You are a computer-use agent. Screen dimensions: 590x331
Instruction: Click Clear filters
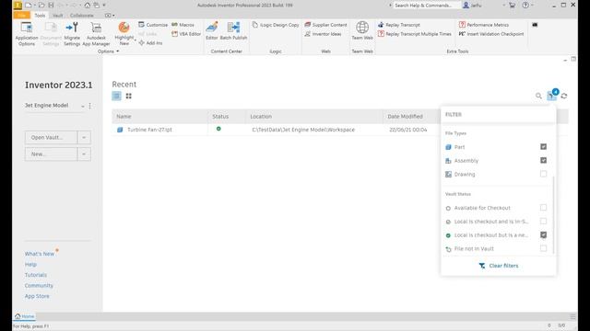click(x=499, y=266)
